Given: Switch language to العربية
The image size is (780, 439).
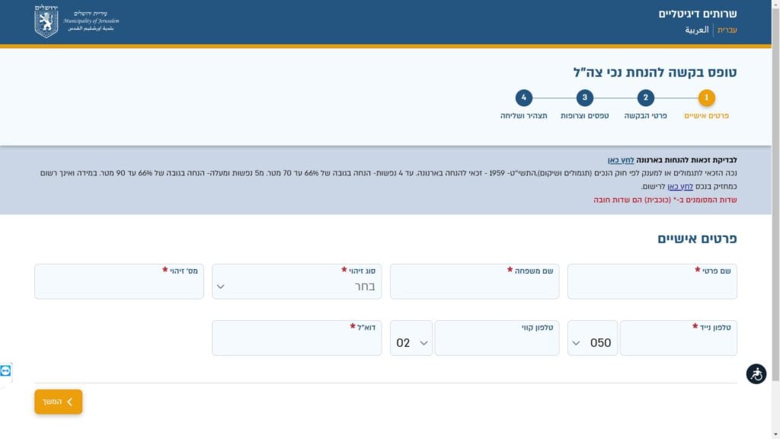Looking at the screenshot, I should pos(696,30).
